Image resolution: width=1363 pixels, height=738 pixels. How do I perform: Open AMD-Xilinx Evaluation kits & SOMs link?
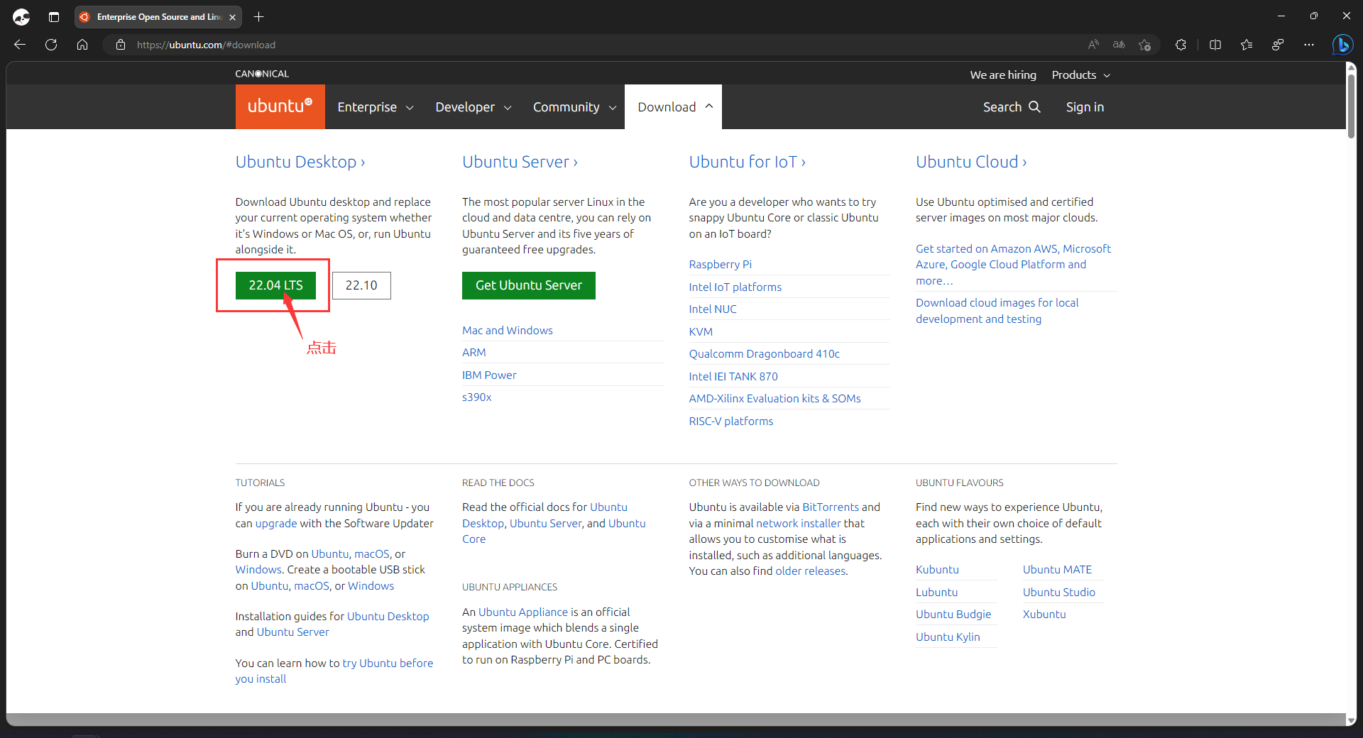(775, 399)
